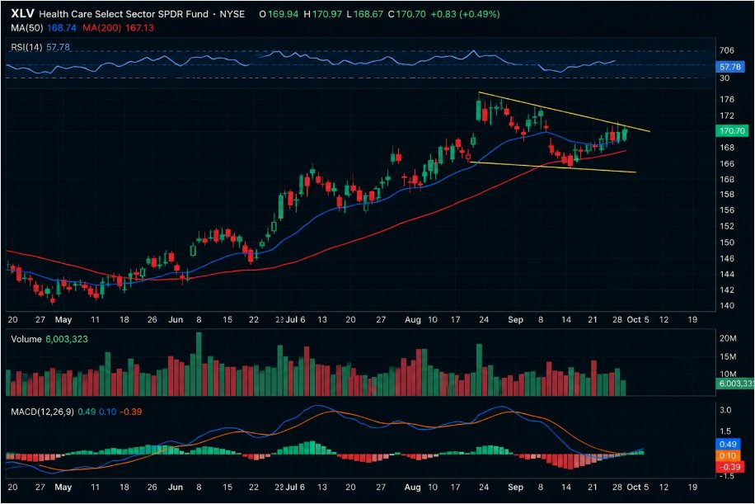The width and height of the screenshot is (755, 504).
Task: Click the high price 170.97
Action: coord(327,14)
